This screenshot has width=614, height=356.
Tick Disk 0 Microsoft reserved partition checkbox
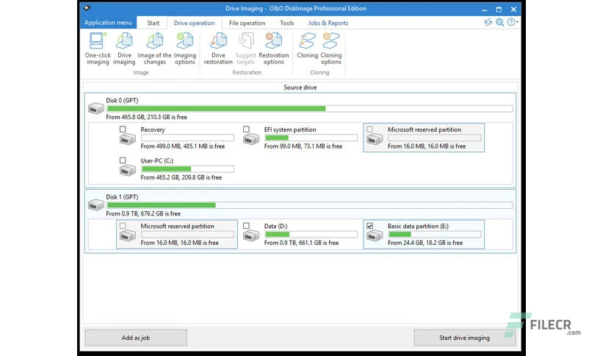pos(369,129)
